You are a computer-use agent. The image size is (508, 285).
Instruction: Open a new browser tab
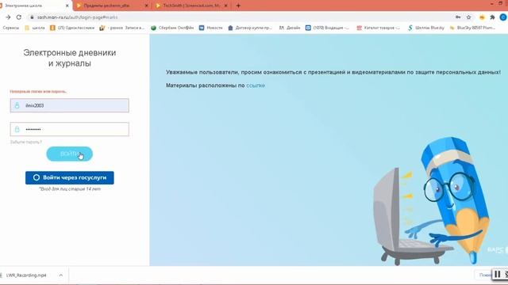238,6
